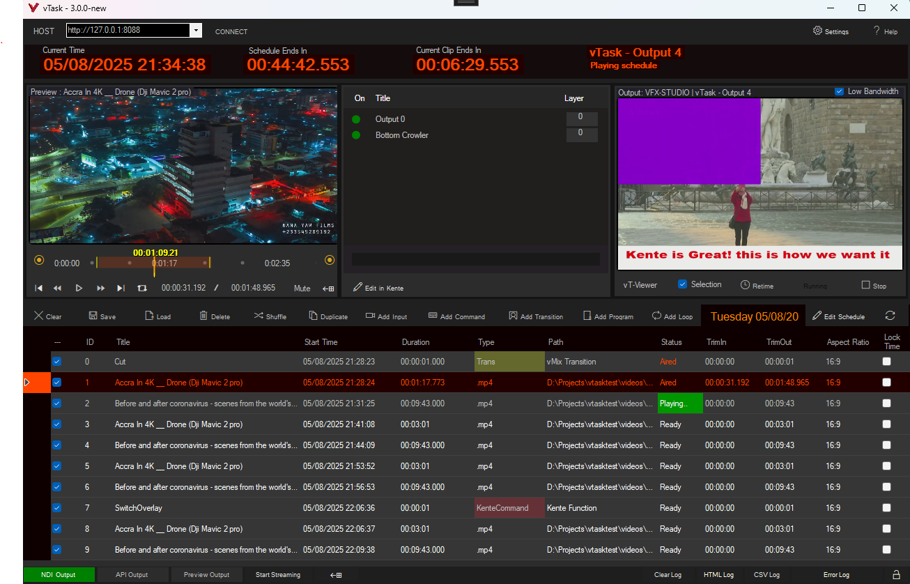Enable the Stop checkbox

865,285
